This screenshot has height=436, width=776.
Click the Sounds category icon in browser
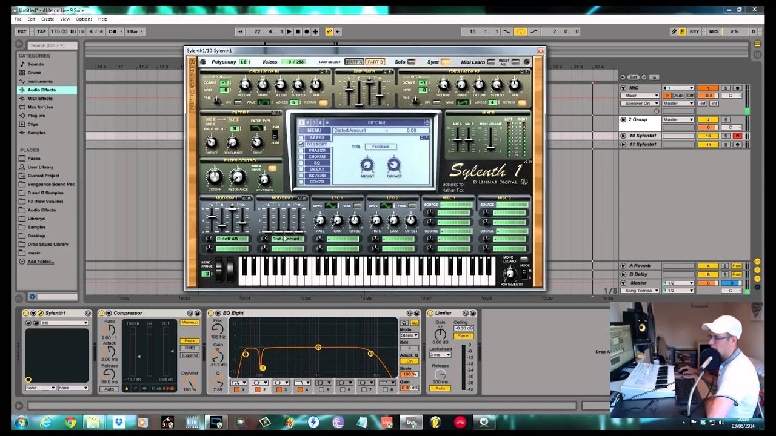pos(22,64)
